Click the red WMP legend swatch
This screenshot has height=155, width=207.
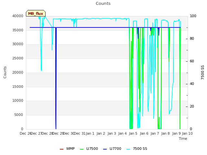(x=61, y=149)
